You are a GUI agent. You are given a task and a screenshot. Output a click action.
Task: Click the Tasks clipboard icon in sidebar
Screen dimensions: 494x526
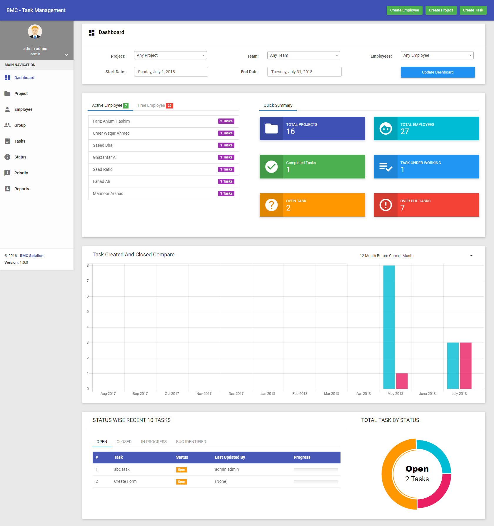point(7,141)
